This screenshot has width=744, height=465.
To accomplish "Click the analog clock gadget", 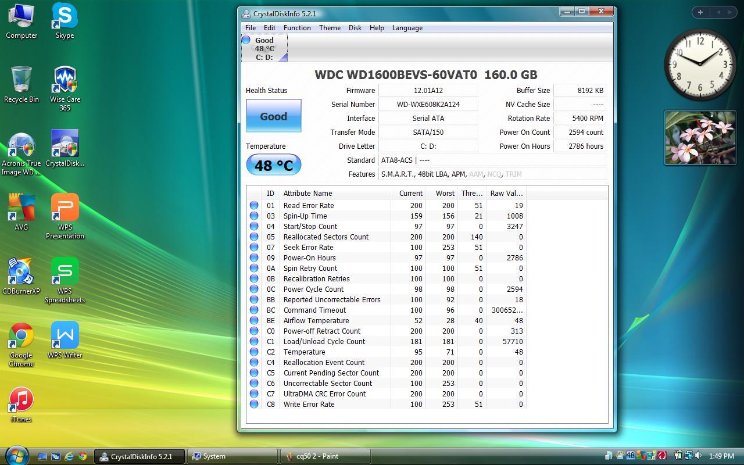I will click(x=700, y=63).
